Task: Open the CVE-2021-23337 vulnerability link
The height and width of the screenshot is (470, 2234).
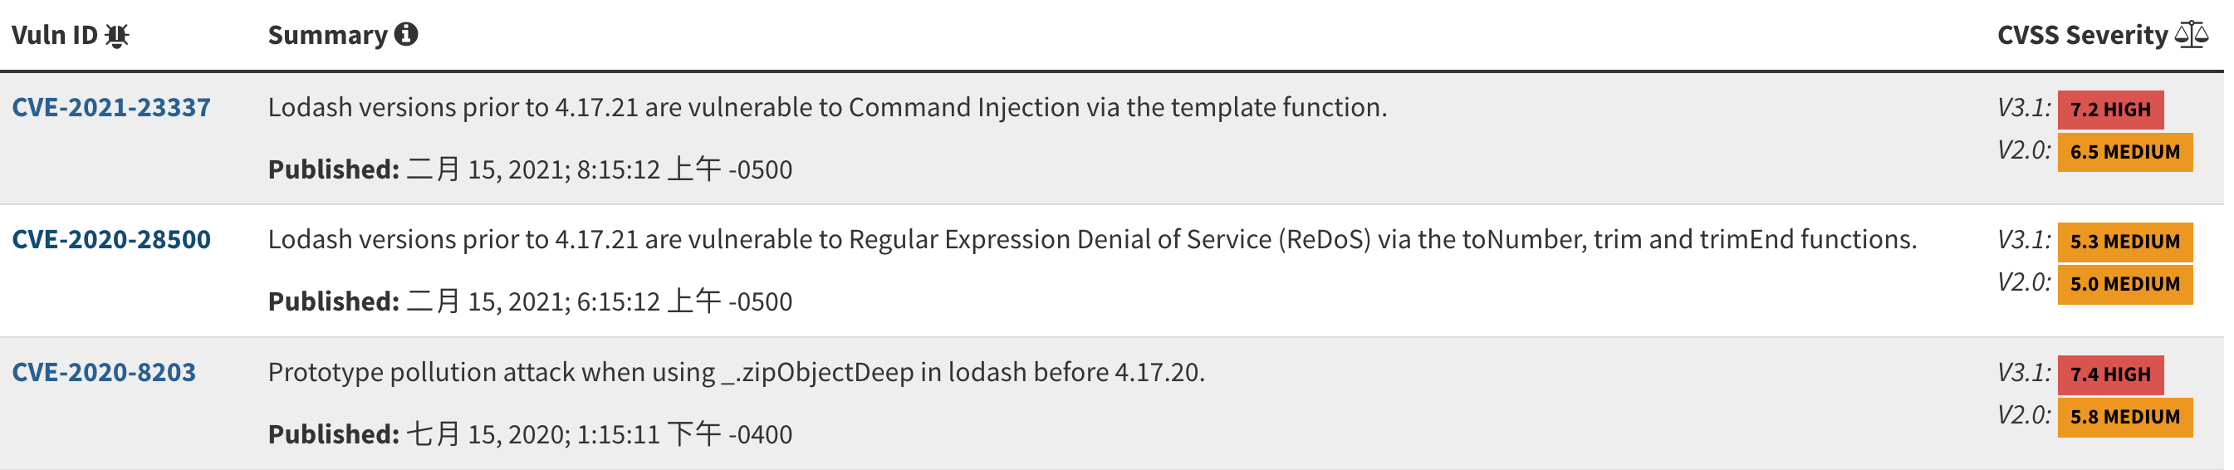Action: coord(111,107)
